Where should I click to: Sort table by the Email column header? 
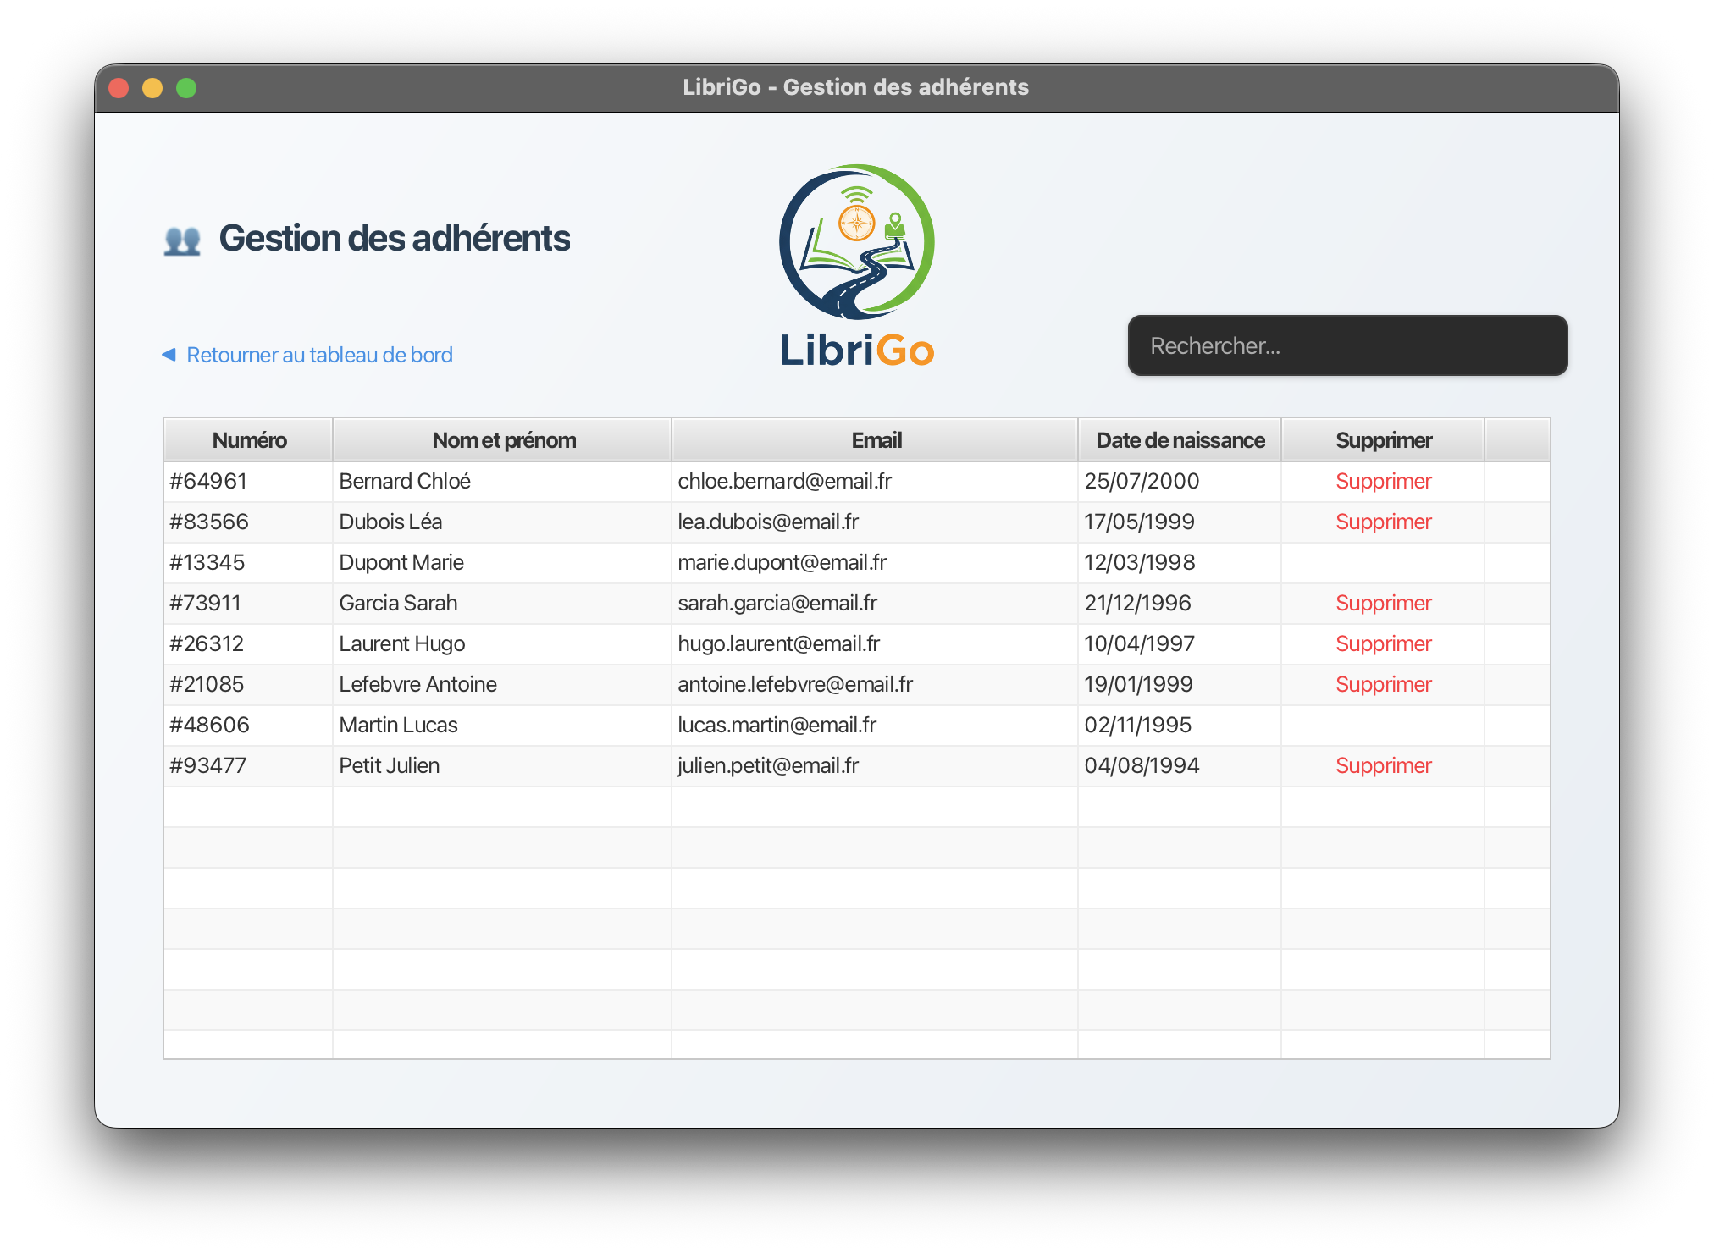[876, 440]
